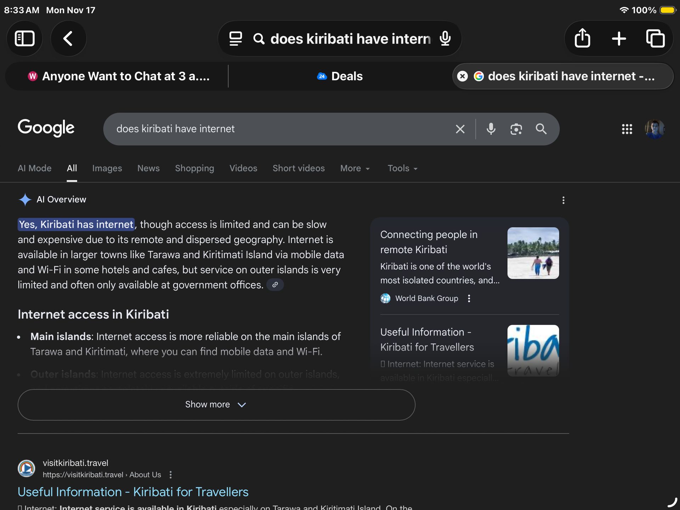
Task: Expand the More search filters dropdown
Action: tap(355, 168)
